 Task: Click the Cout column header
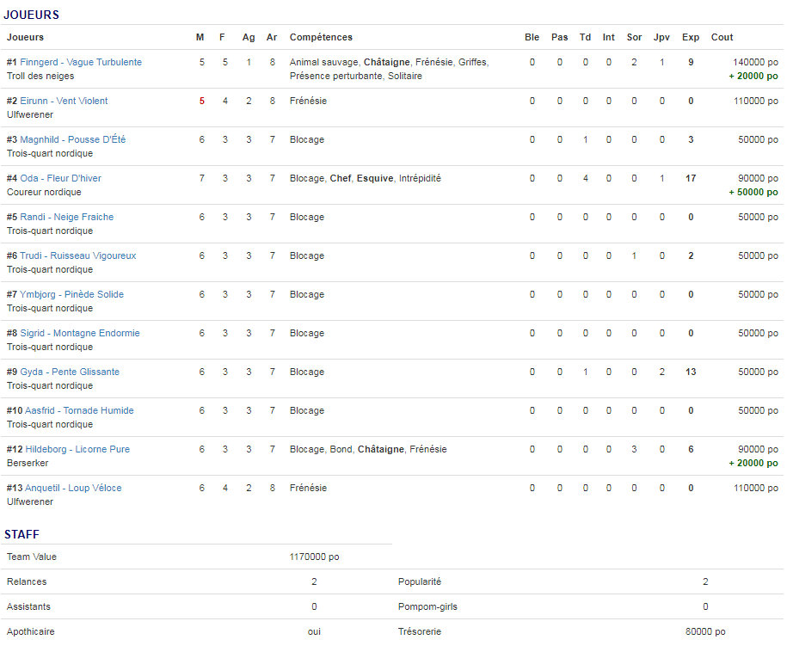click(x=722, y=37)
